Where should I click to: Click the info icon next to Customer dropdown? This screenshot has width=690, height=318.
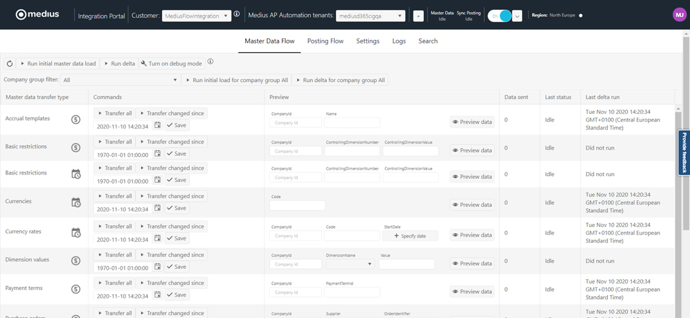[237, 15]
